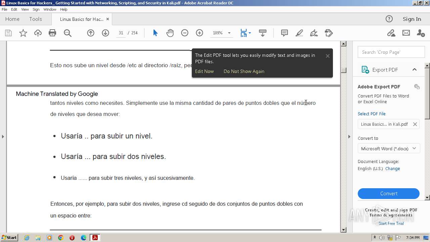Switch to the Home tab

click(x=12, y=19)
